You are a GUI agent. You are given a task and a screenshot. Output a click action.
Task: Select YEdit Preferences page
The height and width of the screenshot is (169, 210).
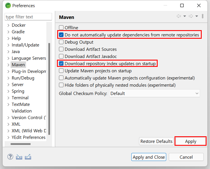29,137
